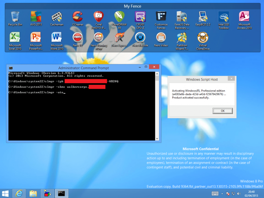This screenshot has width=264, height=198.
Task: Click Microsoft Excel 2010 icon
Action: 15,41
